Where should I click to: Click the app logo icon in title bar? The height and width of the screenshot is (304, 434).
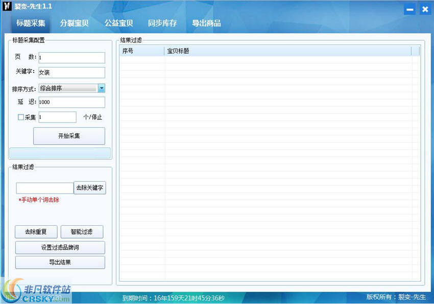pos(7,6)
